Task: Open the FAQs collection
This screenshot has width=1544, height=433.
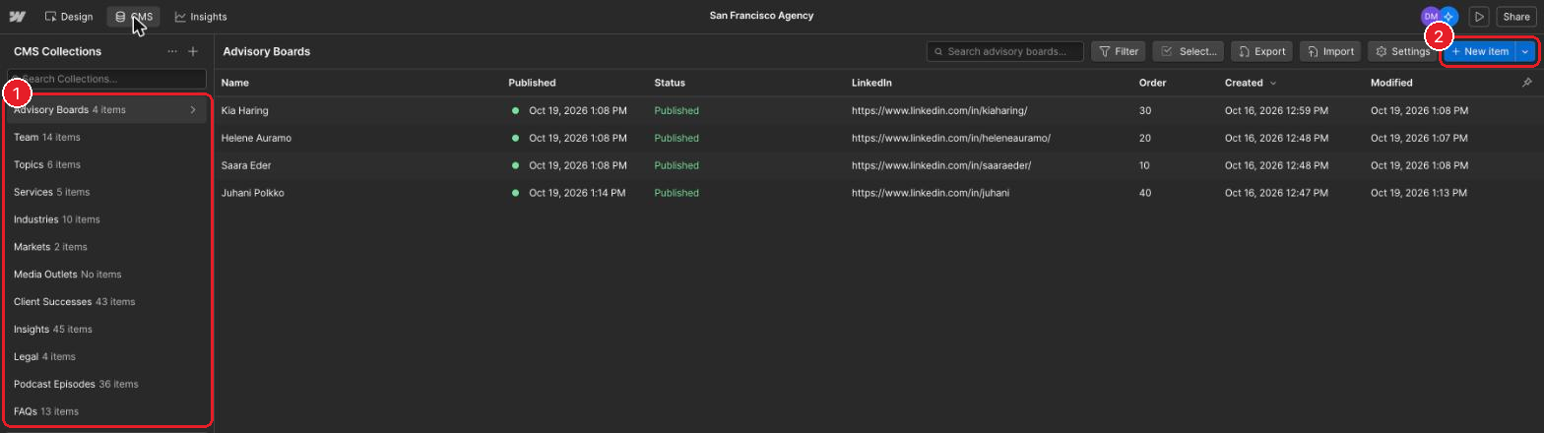Action: 107,411
